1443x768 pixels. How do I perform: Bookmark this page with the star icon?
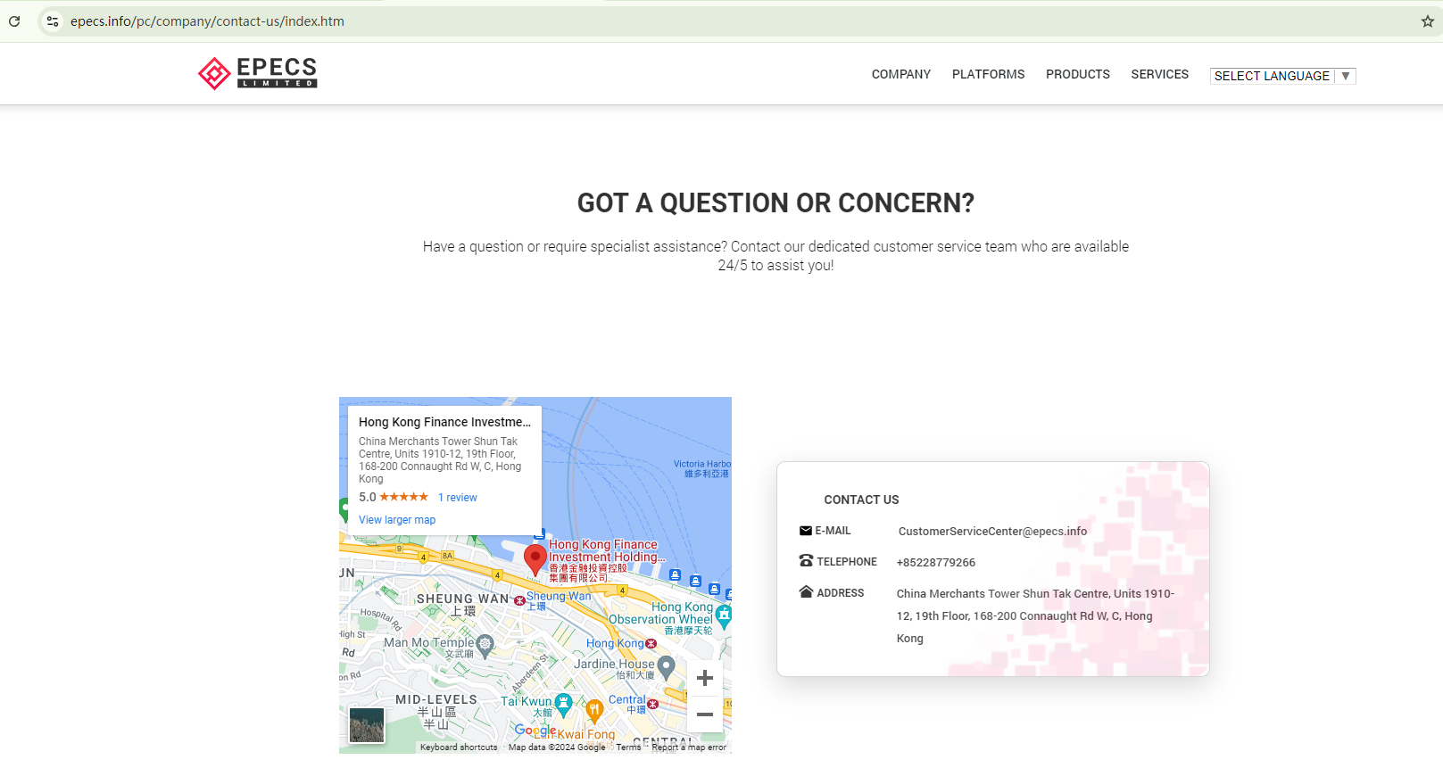pyautogui.click(x=1427, y=21)
